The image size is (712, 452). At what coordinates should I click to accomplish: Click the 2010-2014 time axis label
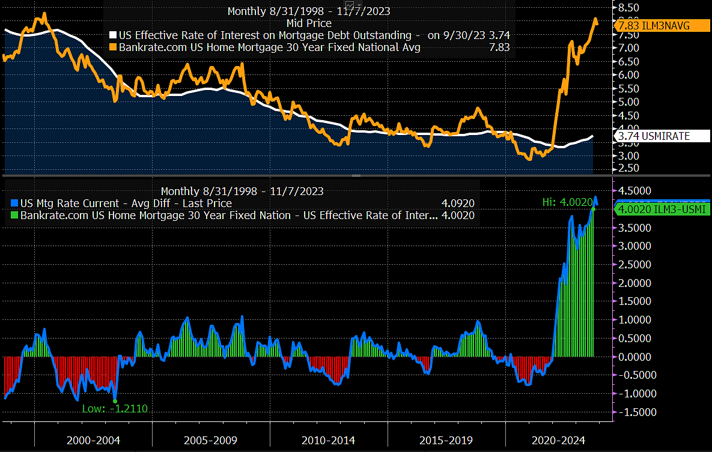click(x=327, y=440)
